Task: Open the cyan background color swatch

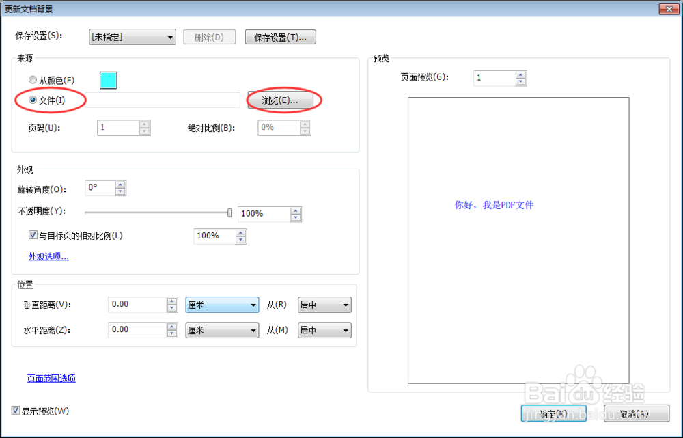Action: pyautogui.click(x=109, y=81)
